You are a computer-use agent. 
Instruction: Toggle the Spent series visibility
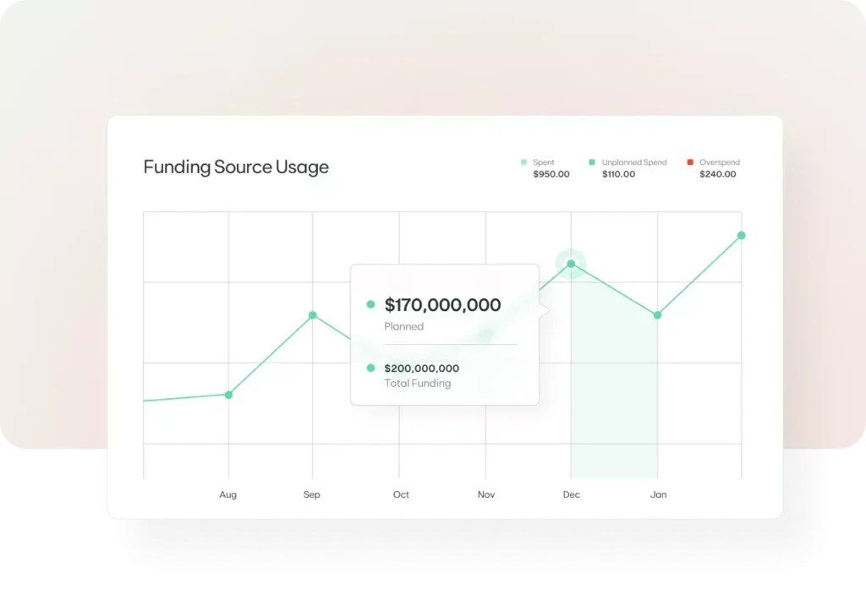tap(542, 162)
